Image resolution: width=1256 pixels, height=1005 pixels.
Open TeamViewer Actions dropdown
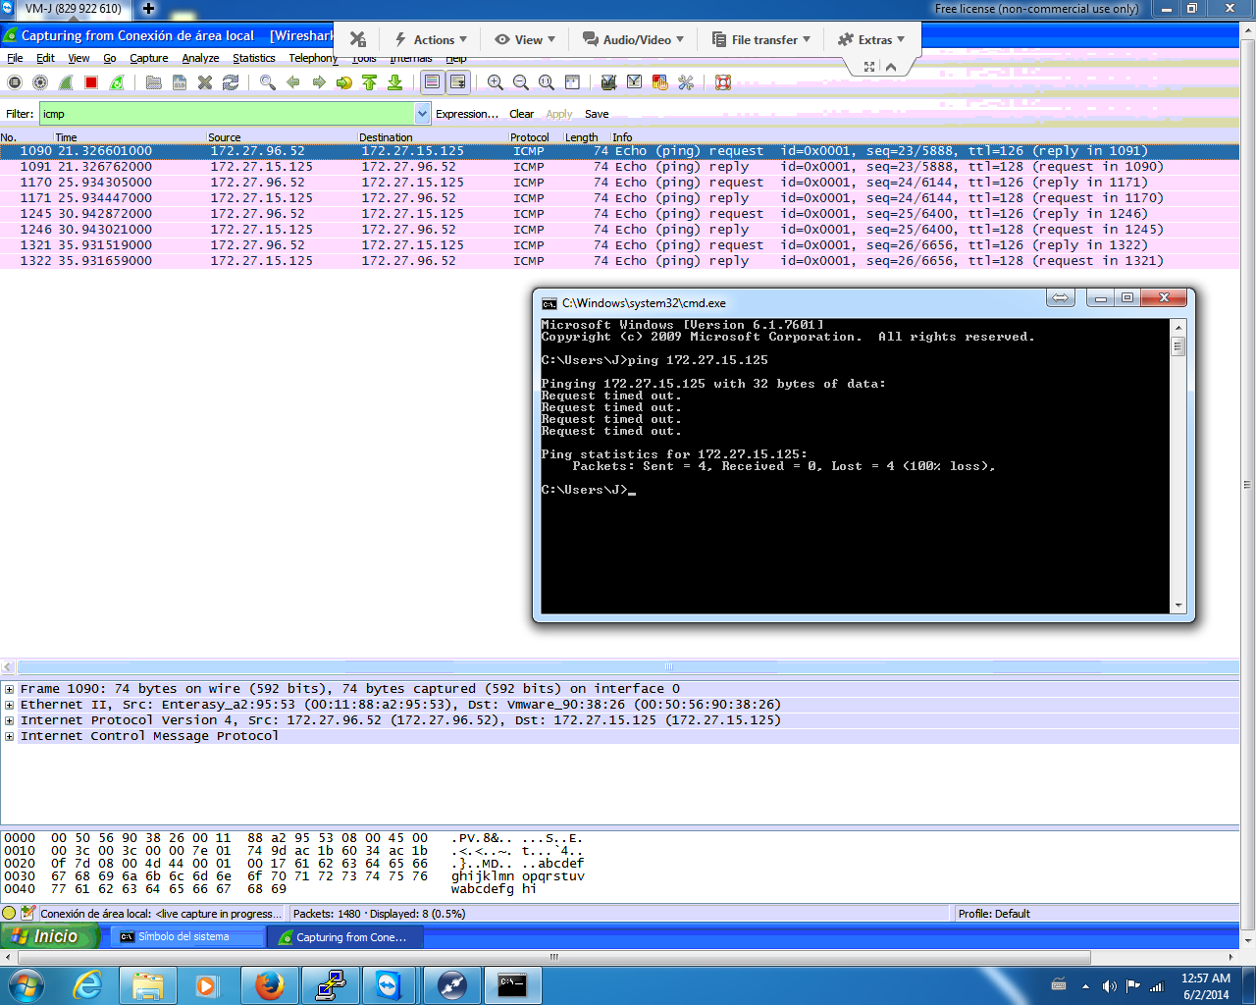[431, 40]
